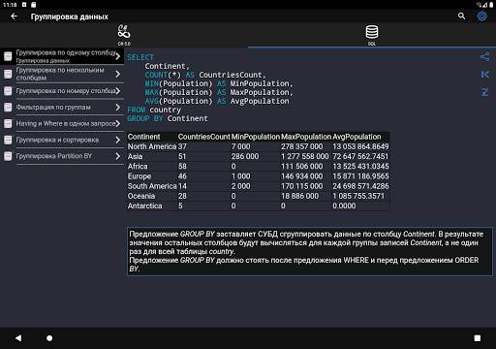Screen dimensions: 496x349
Task: Tap the 'AvgPopulation' column header
Action: click(x=356, y=137)
